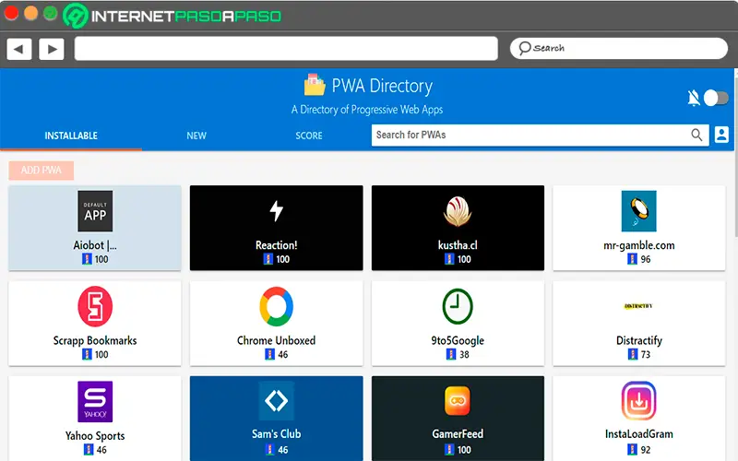Image resolution: width=738 pixels, height=461 pixels.
Task: Click the magnifier in Search for PWAs
Action: [696, 135]
